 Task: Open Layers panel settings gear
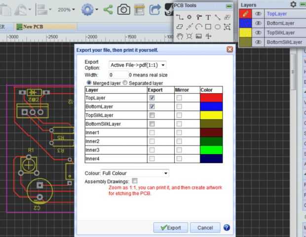click(x=293, y=4)
